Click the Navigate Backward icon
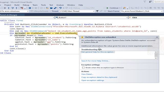This screenshot has height=92, width=164. (30, 8)
